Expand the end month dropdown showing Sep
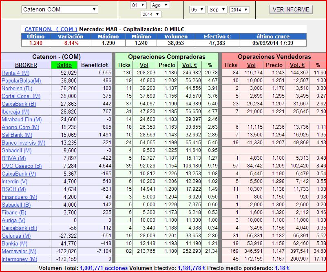This screenshot has width=327, height=272. point(217,9)
